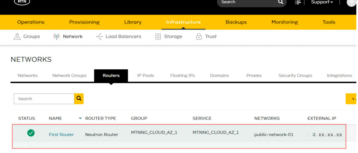Click the SERVICE column header
This screenshot has height=153, width=358.
point(202,118)
